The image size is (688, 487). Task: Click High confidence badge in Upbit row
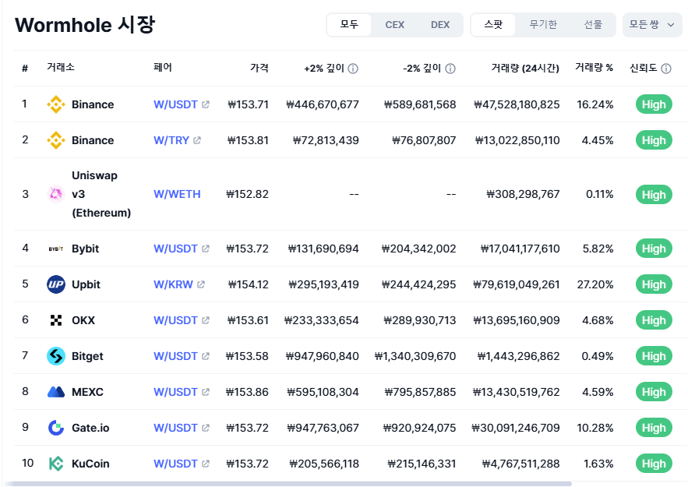point(654,284)
